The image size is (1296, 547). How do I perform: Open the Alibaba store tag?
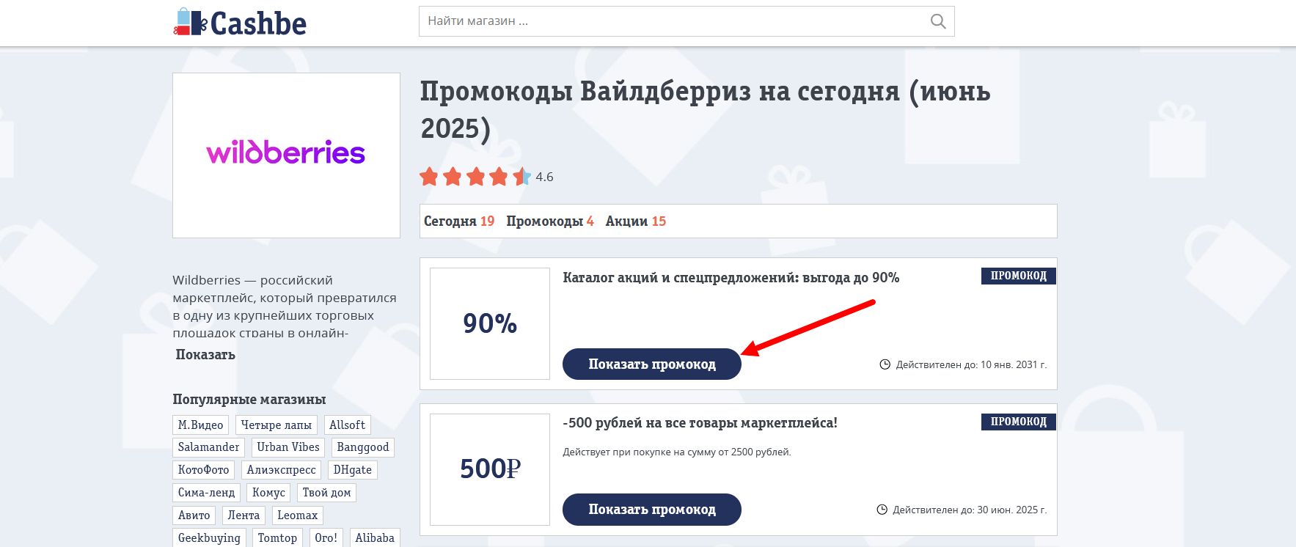click(x=375, y=538)
